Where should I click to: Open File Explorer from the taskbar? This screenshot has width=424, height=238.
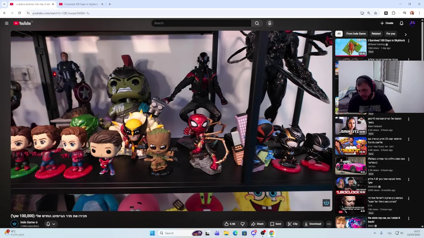click(x=226, y=233)
